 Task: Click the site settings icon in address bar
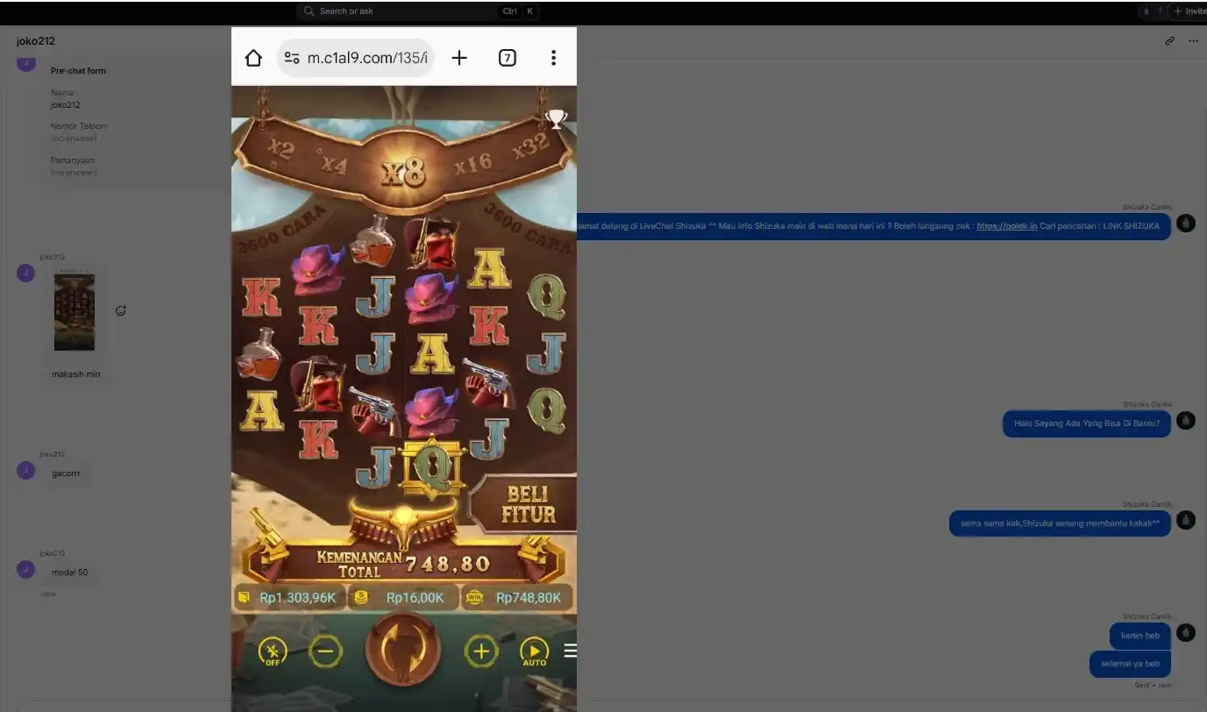[292, 58]
